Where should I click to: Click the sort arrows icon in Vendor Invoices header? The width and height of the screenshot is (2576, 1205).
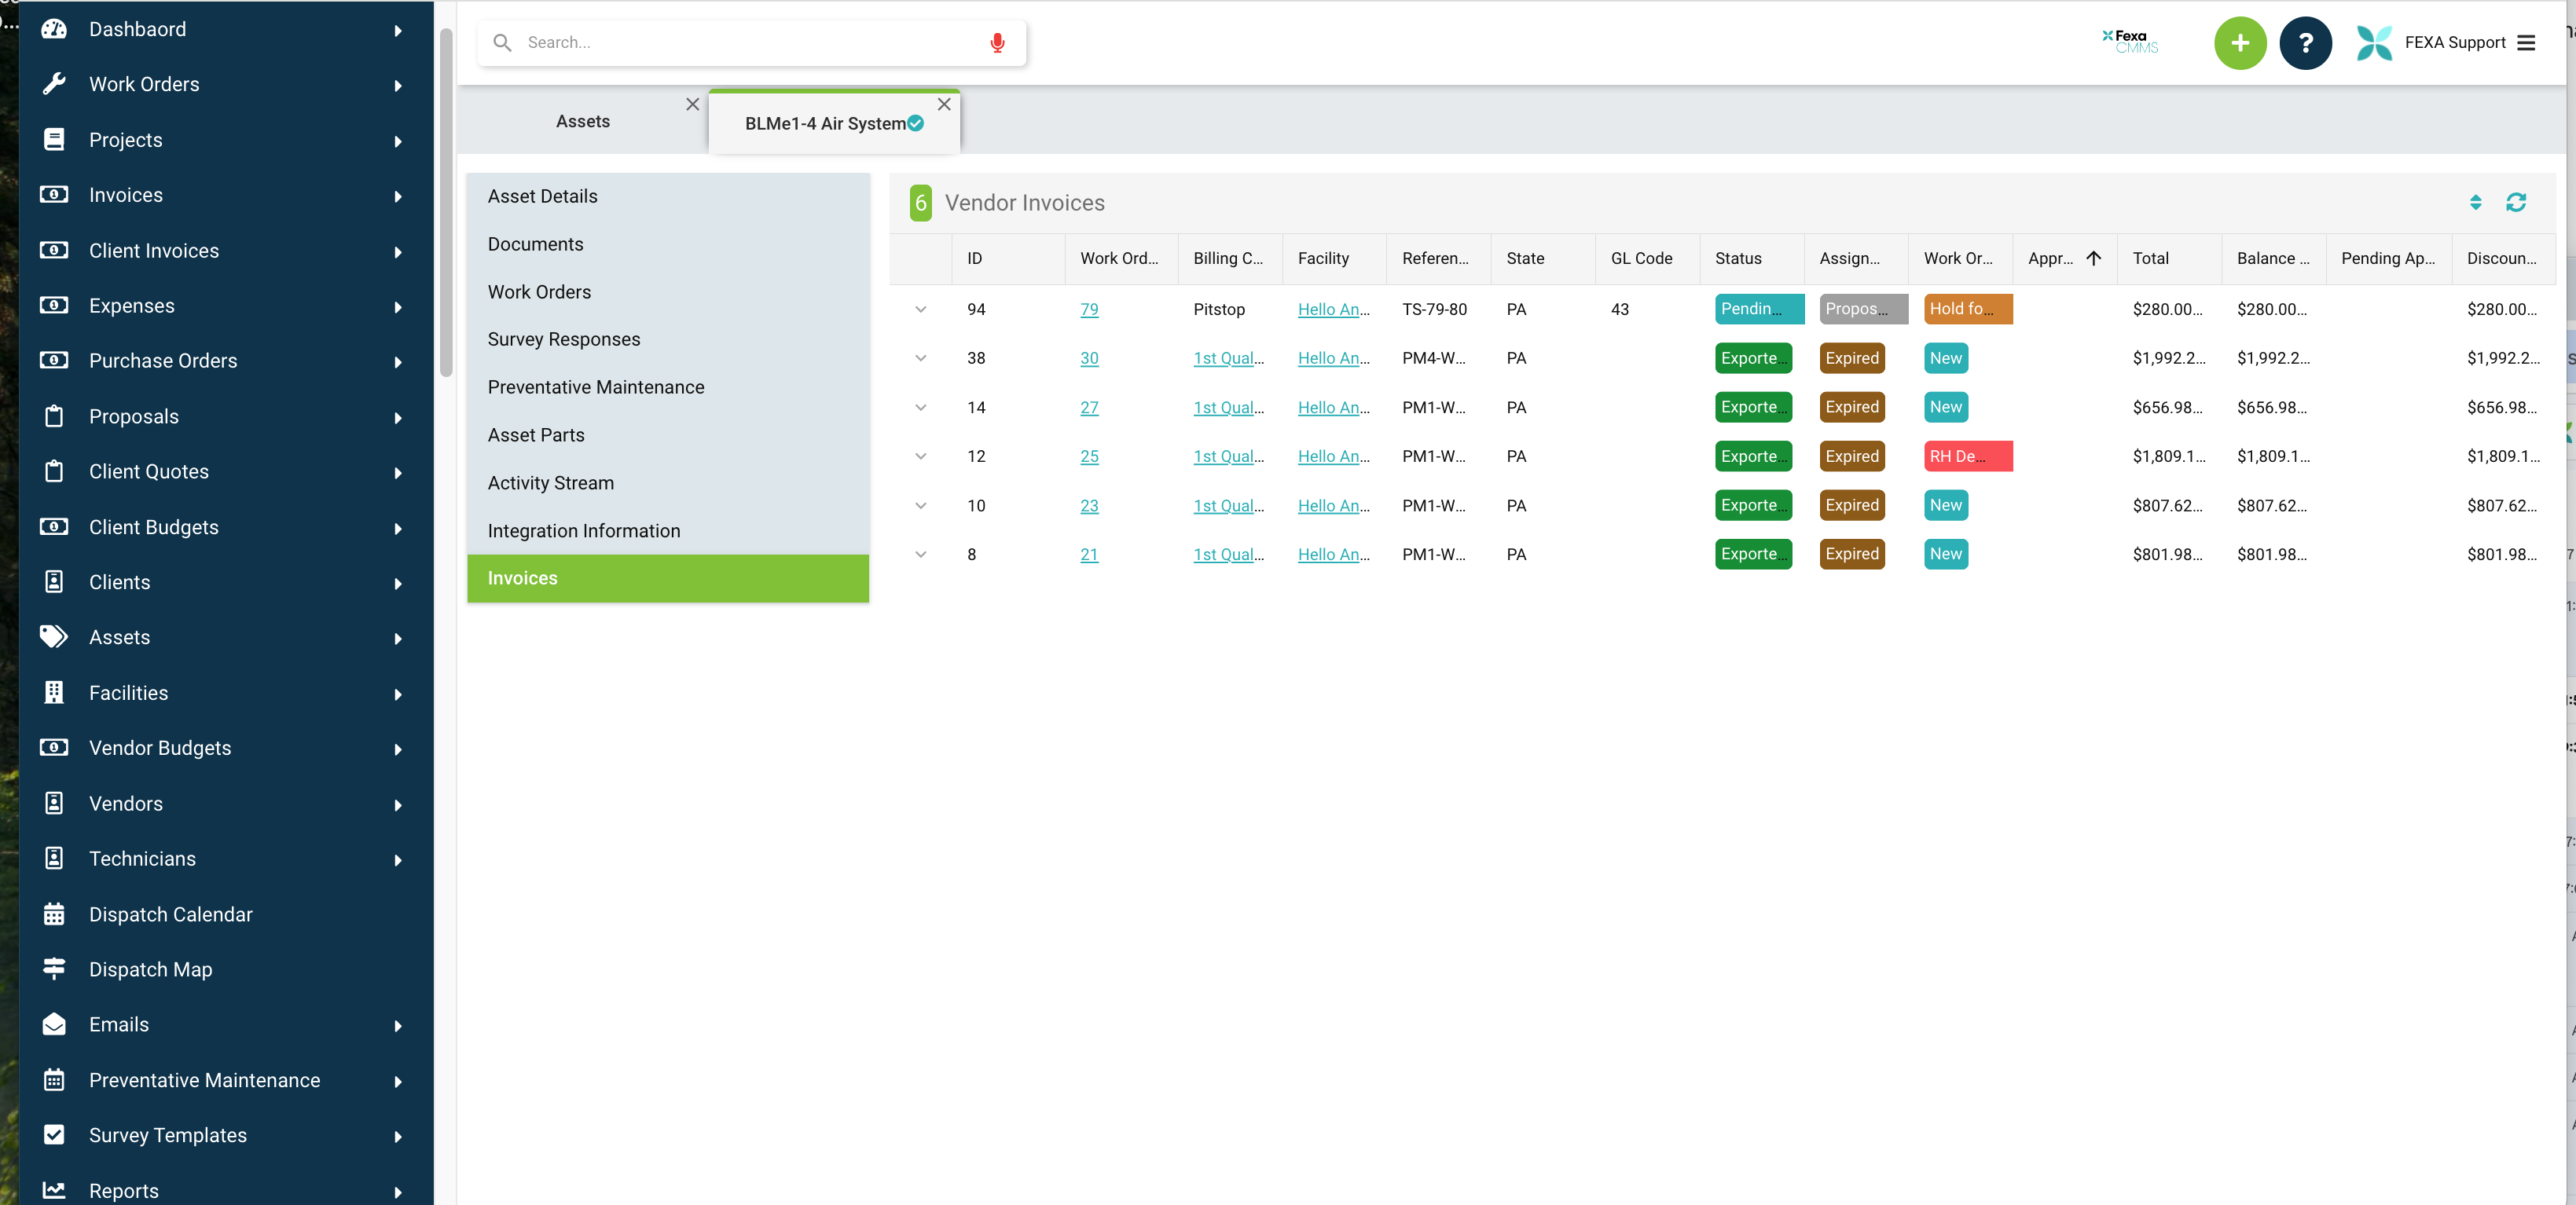[2475, 203]
